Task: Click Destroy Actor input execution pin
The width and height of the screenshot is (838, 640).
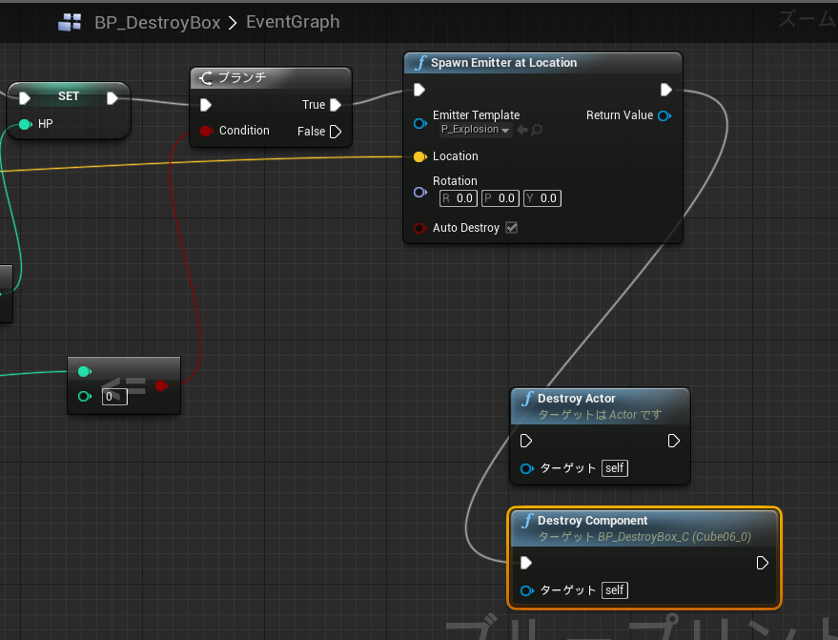Action: (x=526, y=441)
